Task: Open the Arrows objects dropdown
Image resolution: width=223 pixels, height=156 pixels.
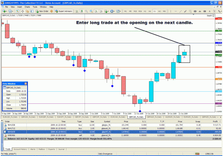Action: [x=220, y=11]
